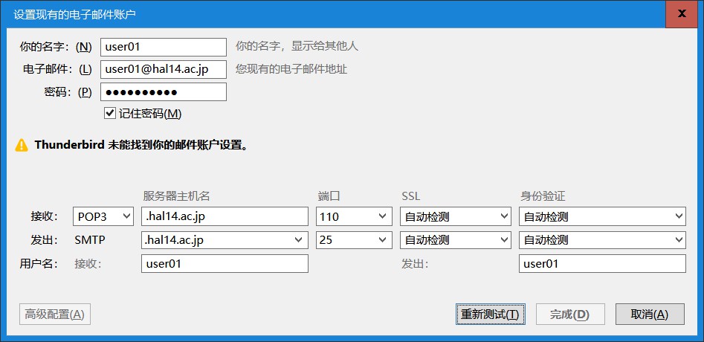This screenshot has width=704, height=342.
Task: Open the outgoing port 25 dropdown
Action: [x=353, y=240]
